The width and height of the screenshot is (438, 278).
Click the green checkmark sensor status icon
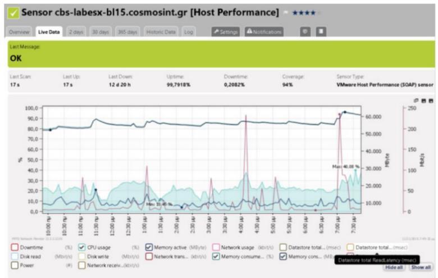pos(13,13)
